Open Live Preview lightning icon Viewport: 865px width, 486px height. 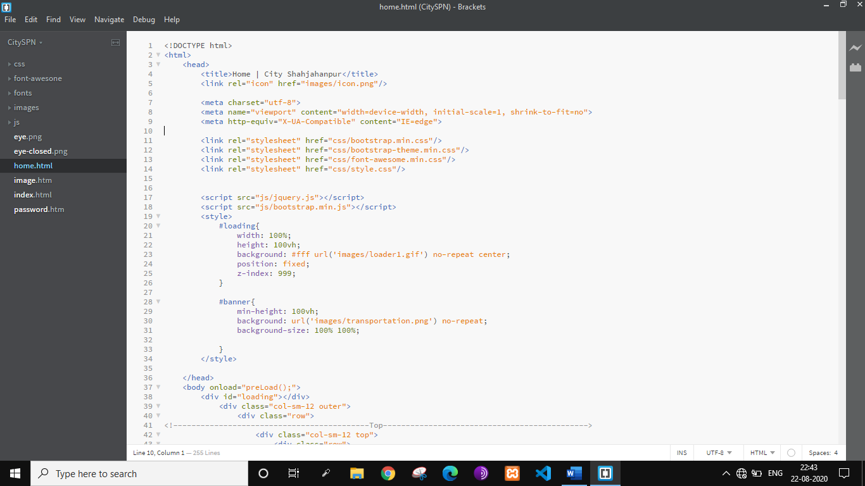tap(856, 48)
